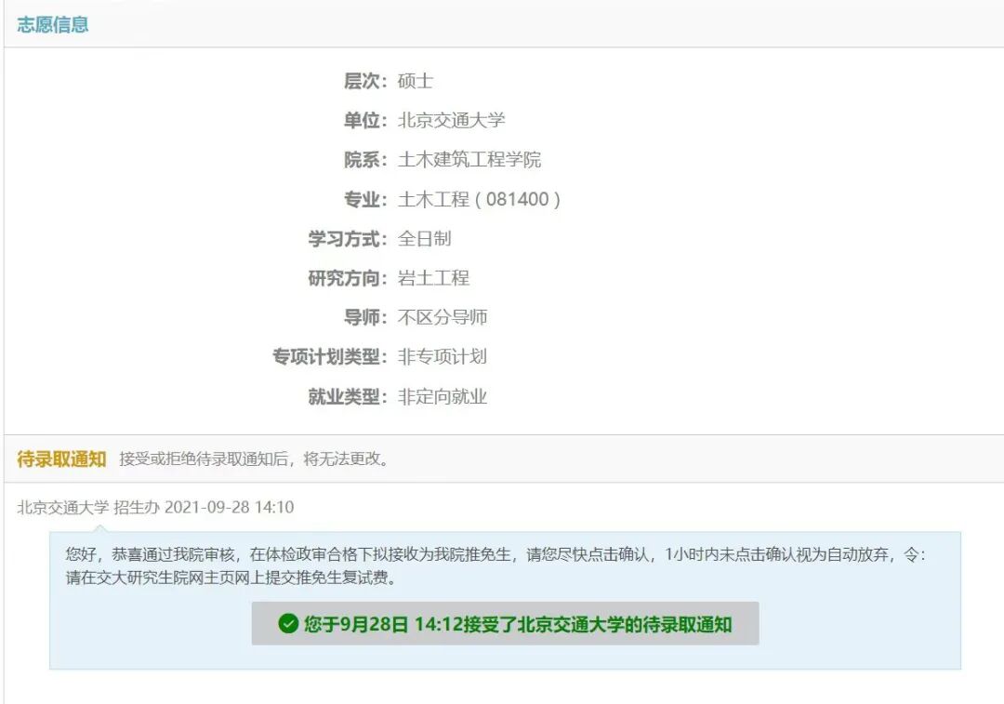
Task: Select the 就业类型 value 非定向就业
Action: tap(443, 396)
